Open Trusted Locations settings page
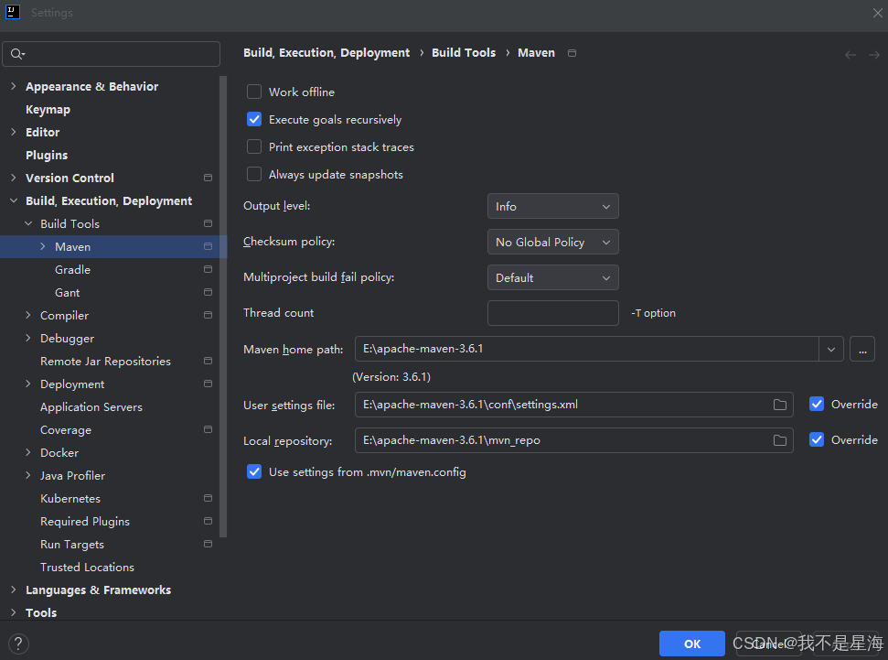 87,567
